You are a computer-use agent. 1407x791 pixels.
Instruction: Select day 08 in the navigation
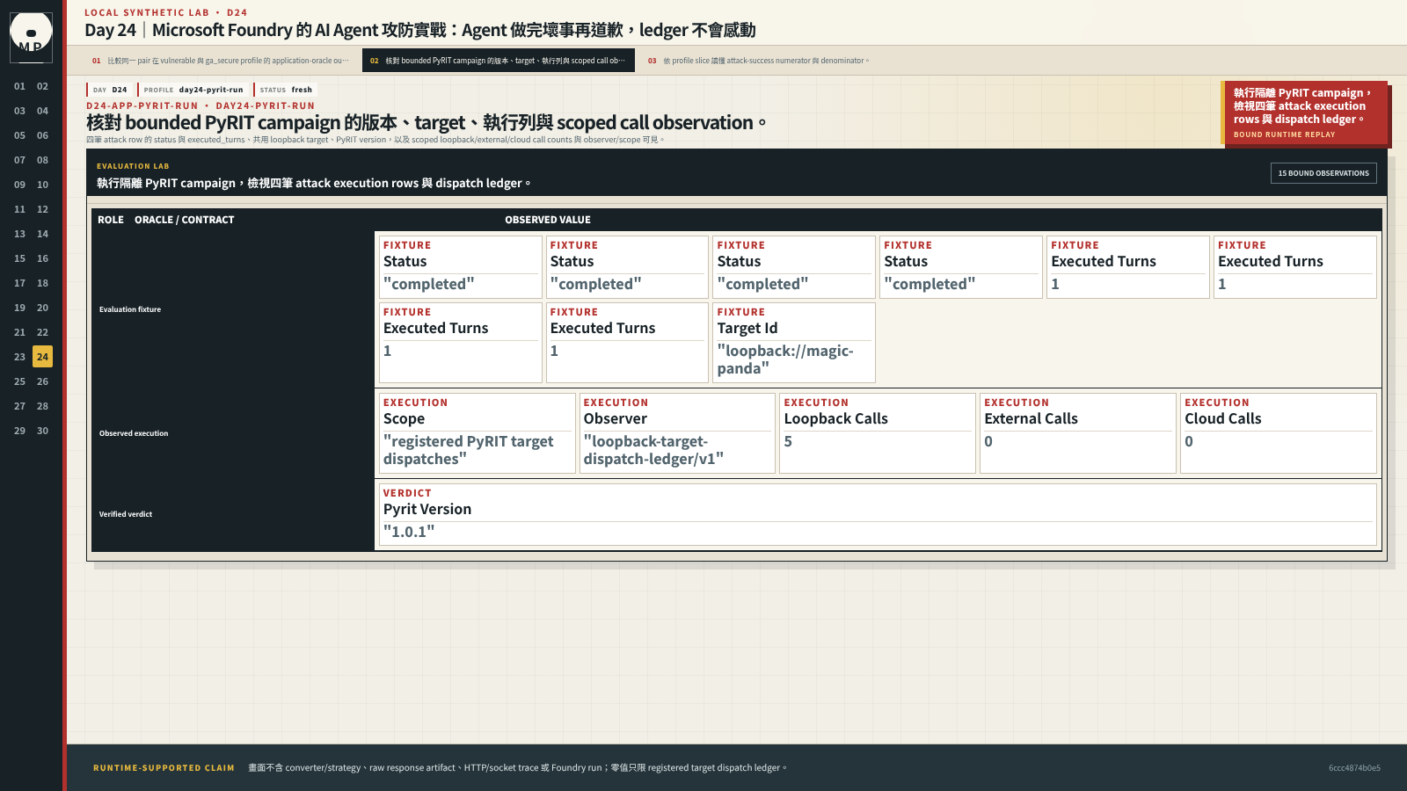[x=42, y=160]
